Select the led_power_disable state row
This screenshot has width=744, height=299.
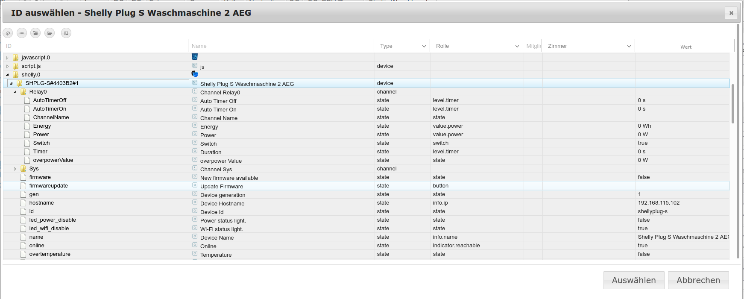[366, 220]
